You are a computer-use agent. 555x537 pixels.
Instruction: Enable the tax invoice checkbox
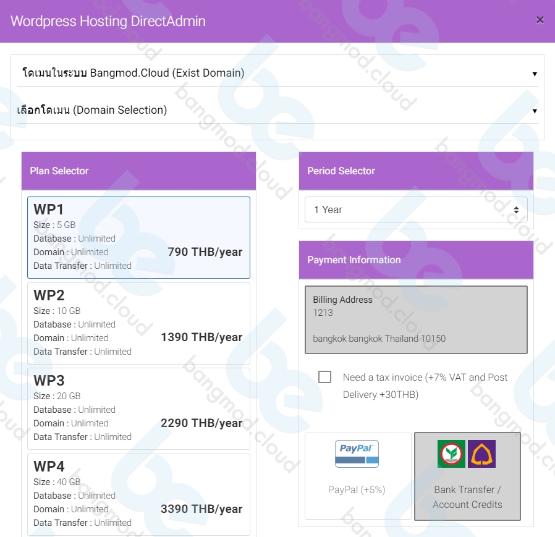click(324, 377)
